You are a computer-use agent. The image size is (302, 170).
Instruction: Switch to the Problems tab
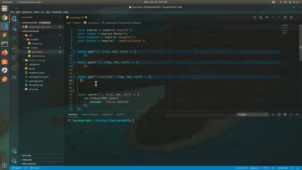(107, 114)
